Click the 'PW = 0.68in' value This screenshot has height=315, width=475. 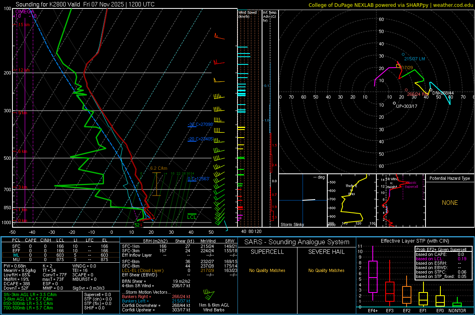(15, 266)
